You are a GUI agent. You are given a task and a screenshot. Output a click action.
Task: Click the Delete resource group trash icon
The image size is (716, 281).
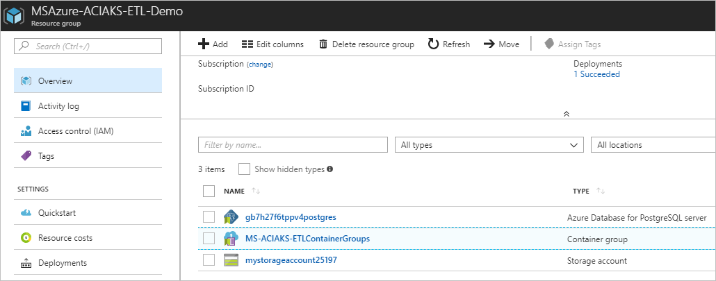[323, 44]
